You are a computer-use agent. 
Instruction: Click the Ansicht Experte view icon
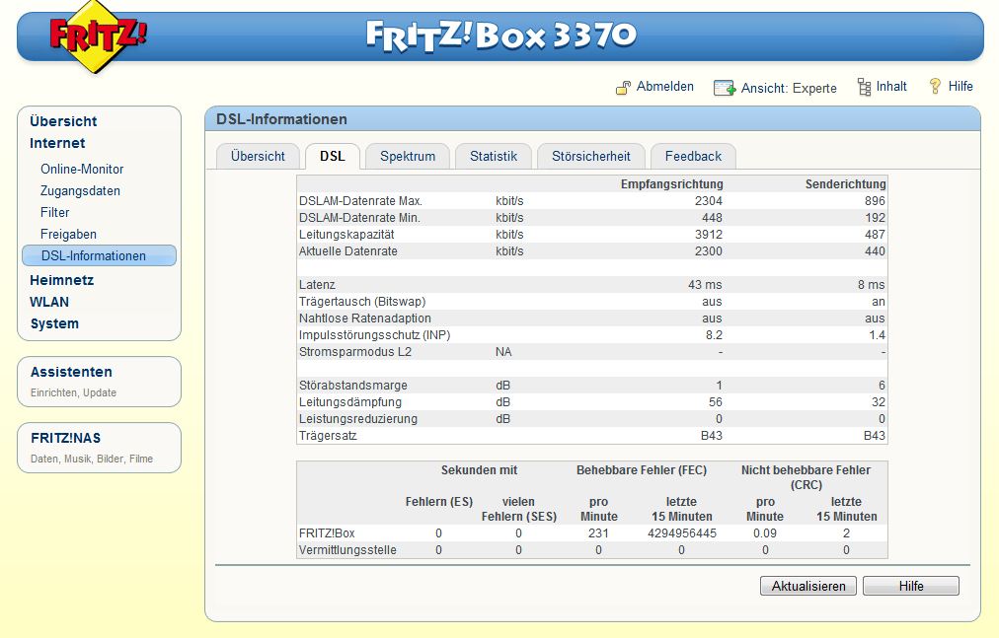coord(725,88)
